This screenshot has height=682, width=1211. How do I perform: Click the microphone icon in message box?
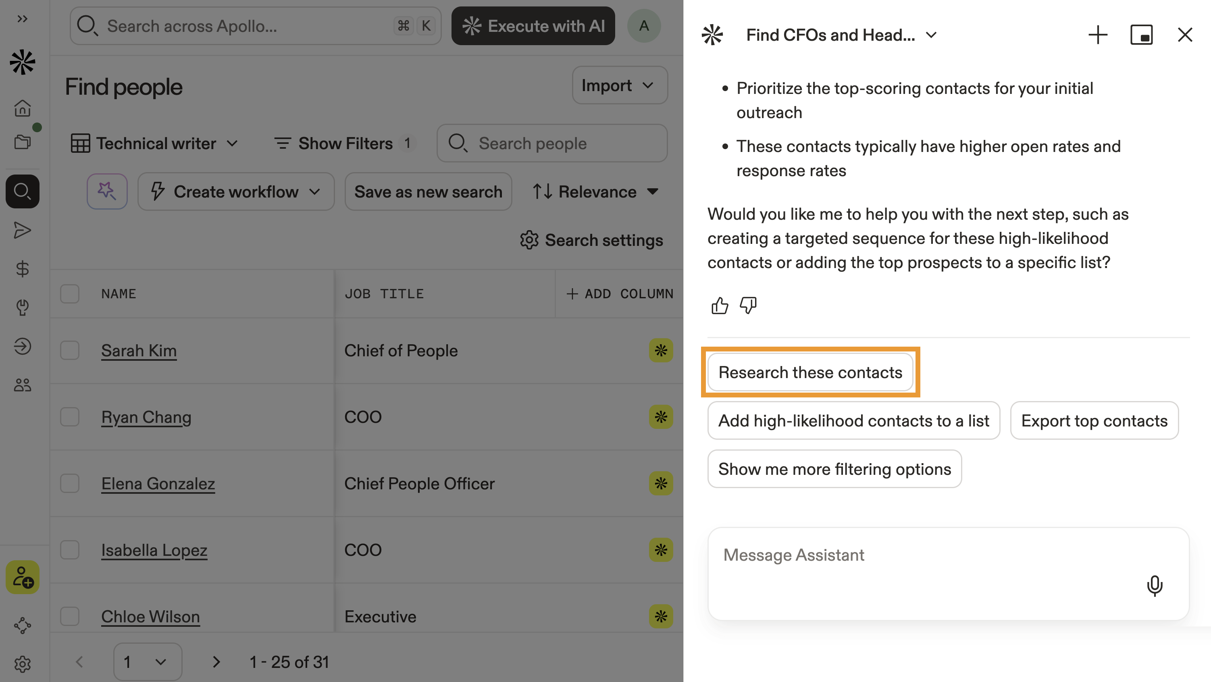click(1154, 585)
